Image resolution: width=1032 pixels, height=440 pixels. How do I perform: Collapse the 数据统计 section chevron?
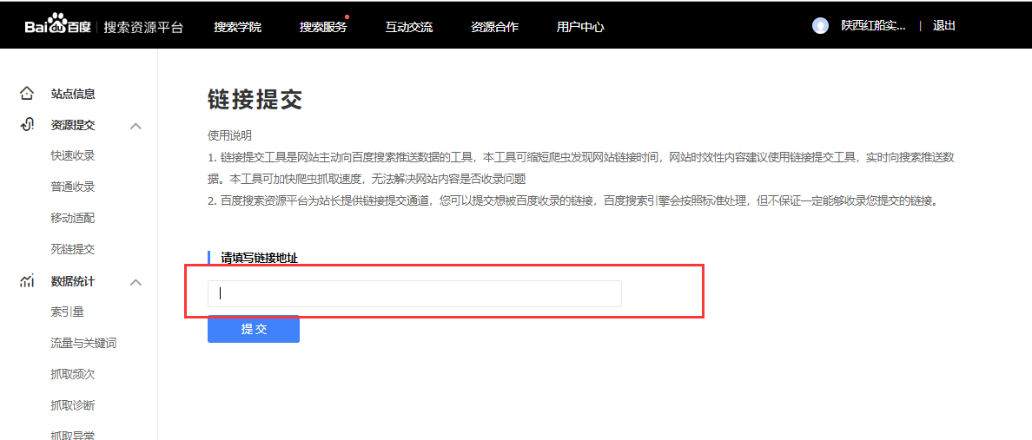pyautogui.click(x=136, y=282)
